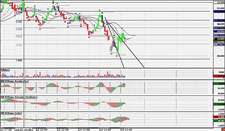The image size is (225, 131).
Task: Click the 28.000 price axis label
Action: 221,56
